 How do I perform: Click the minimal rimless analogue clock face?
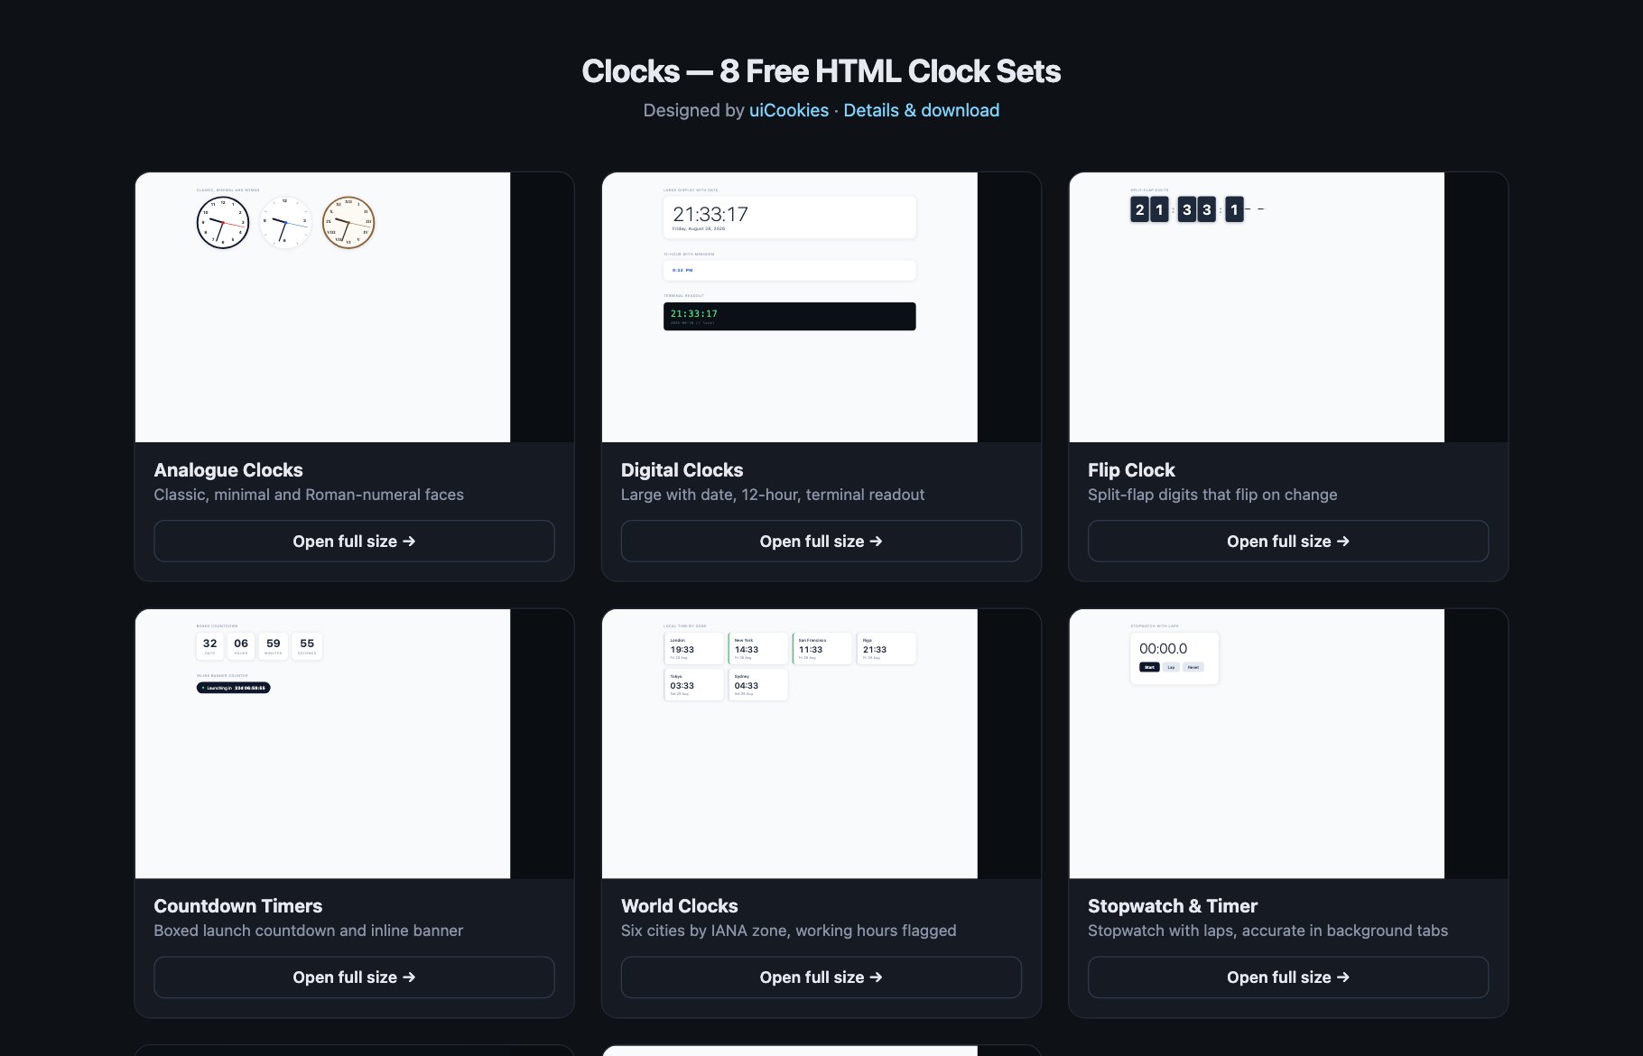pyautogui.click(x=285, y=223)
